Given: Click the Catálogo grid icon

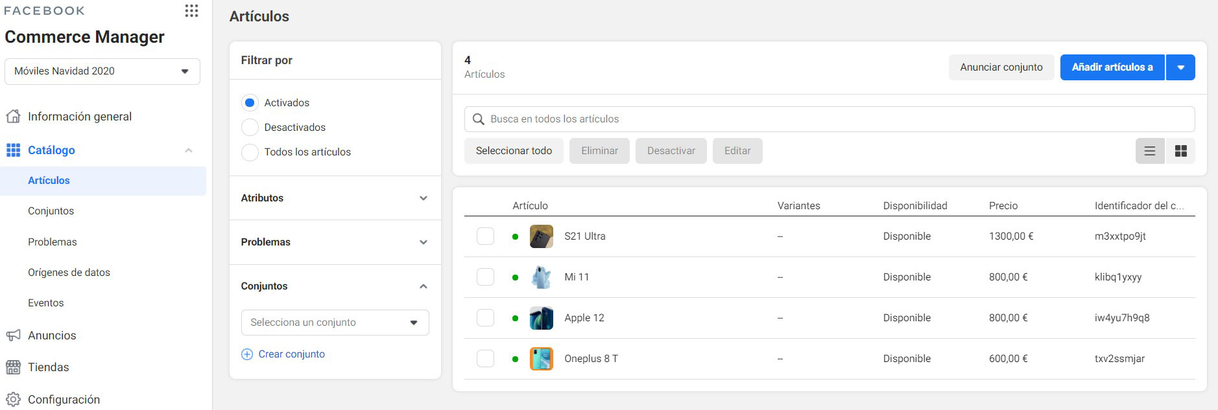Looking at the screenshot, I should point(13,150).
